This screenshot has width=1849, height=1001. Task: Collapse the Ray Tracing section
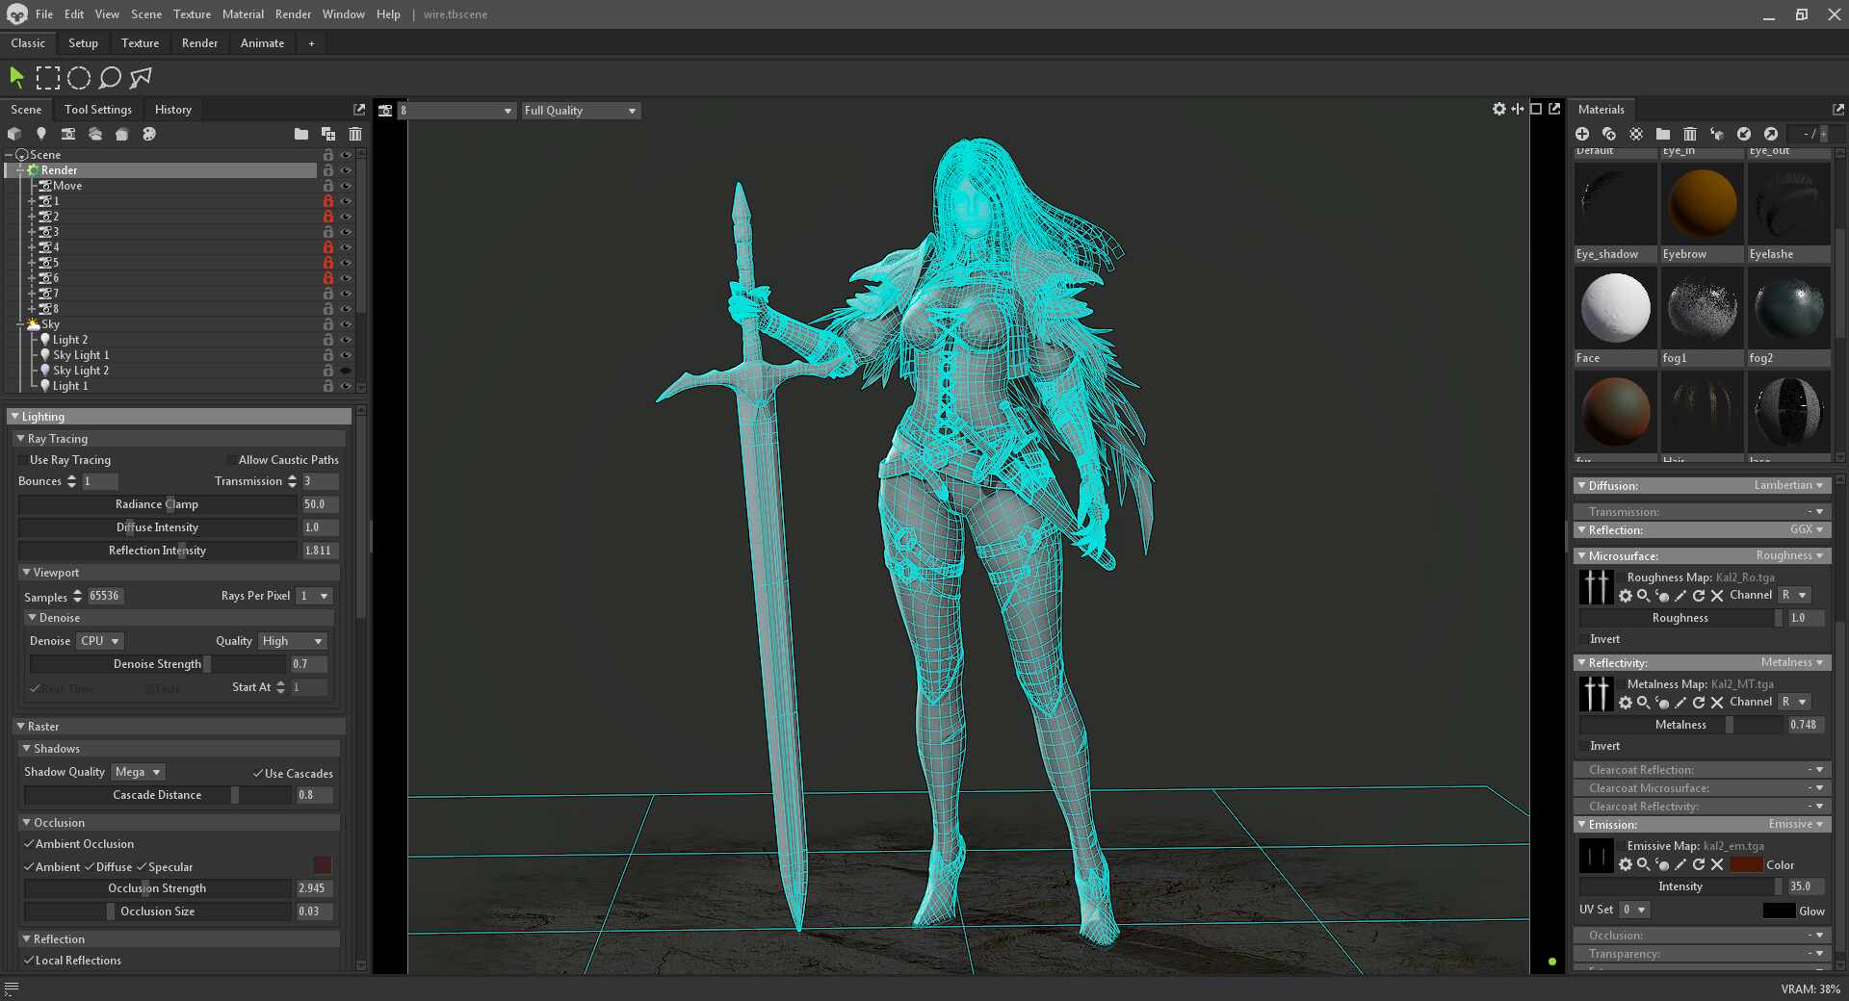point(20,438)
